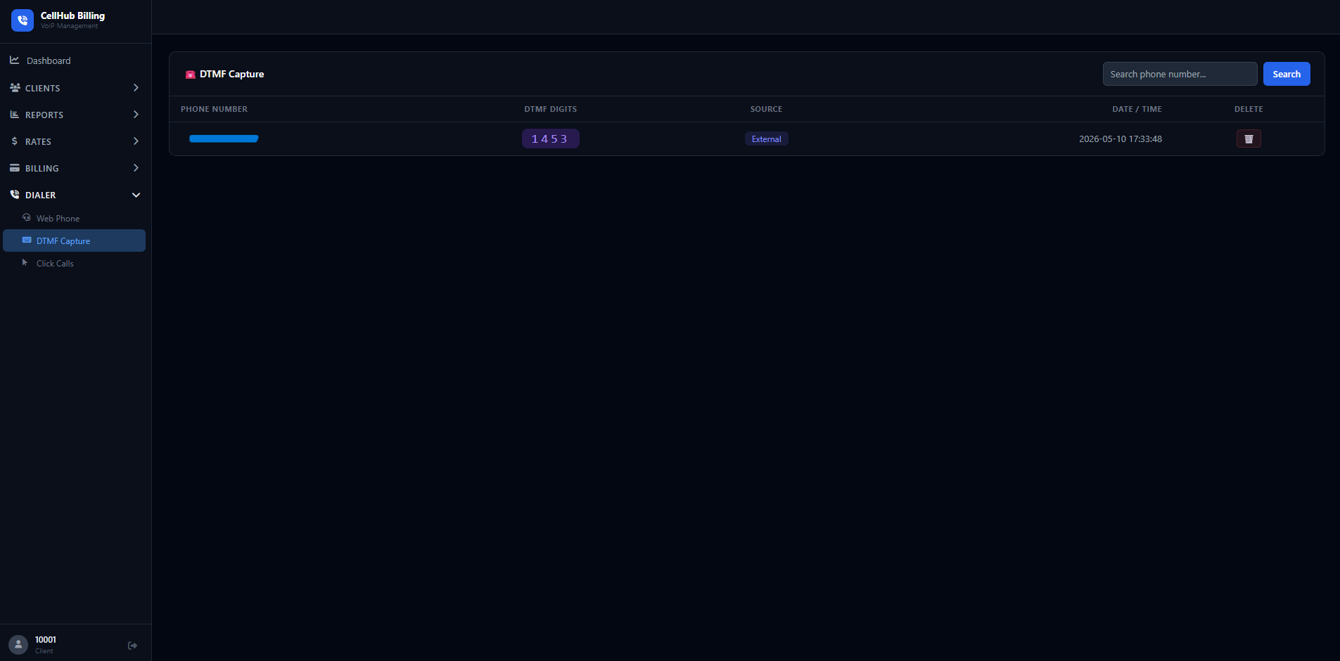Focus the Search phone number field

click(1180, 74)
